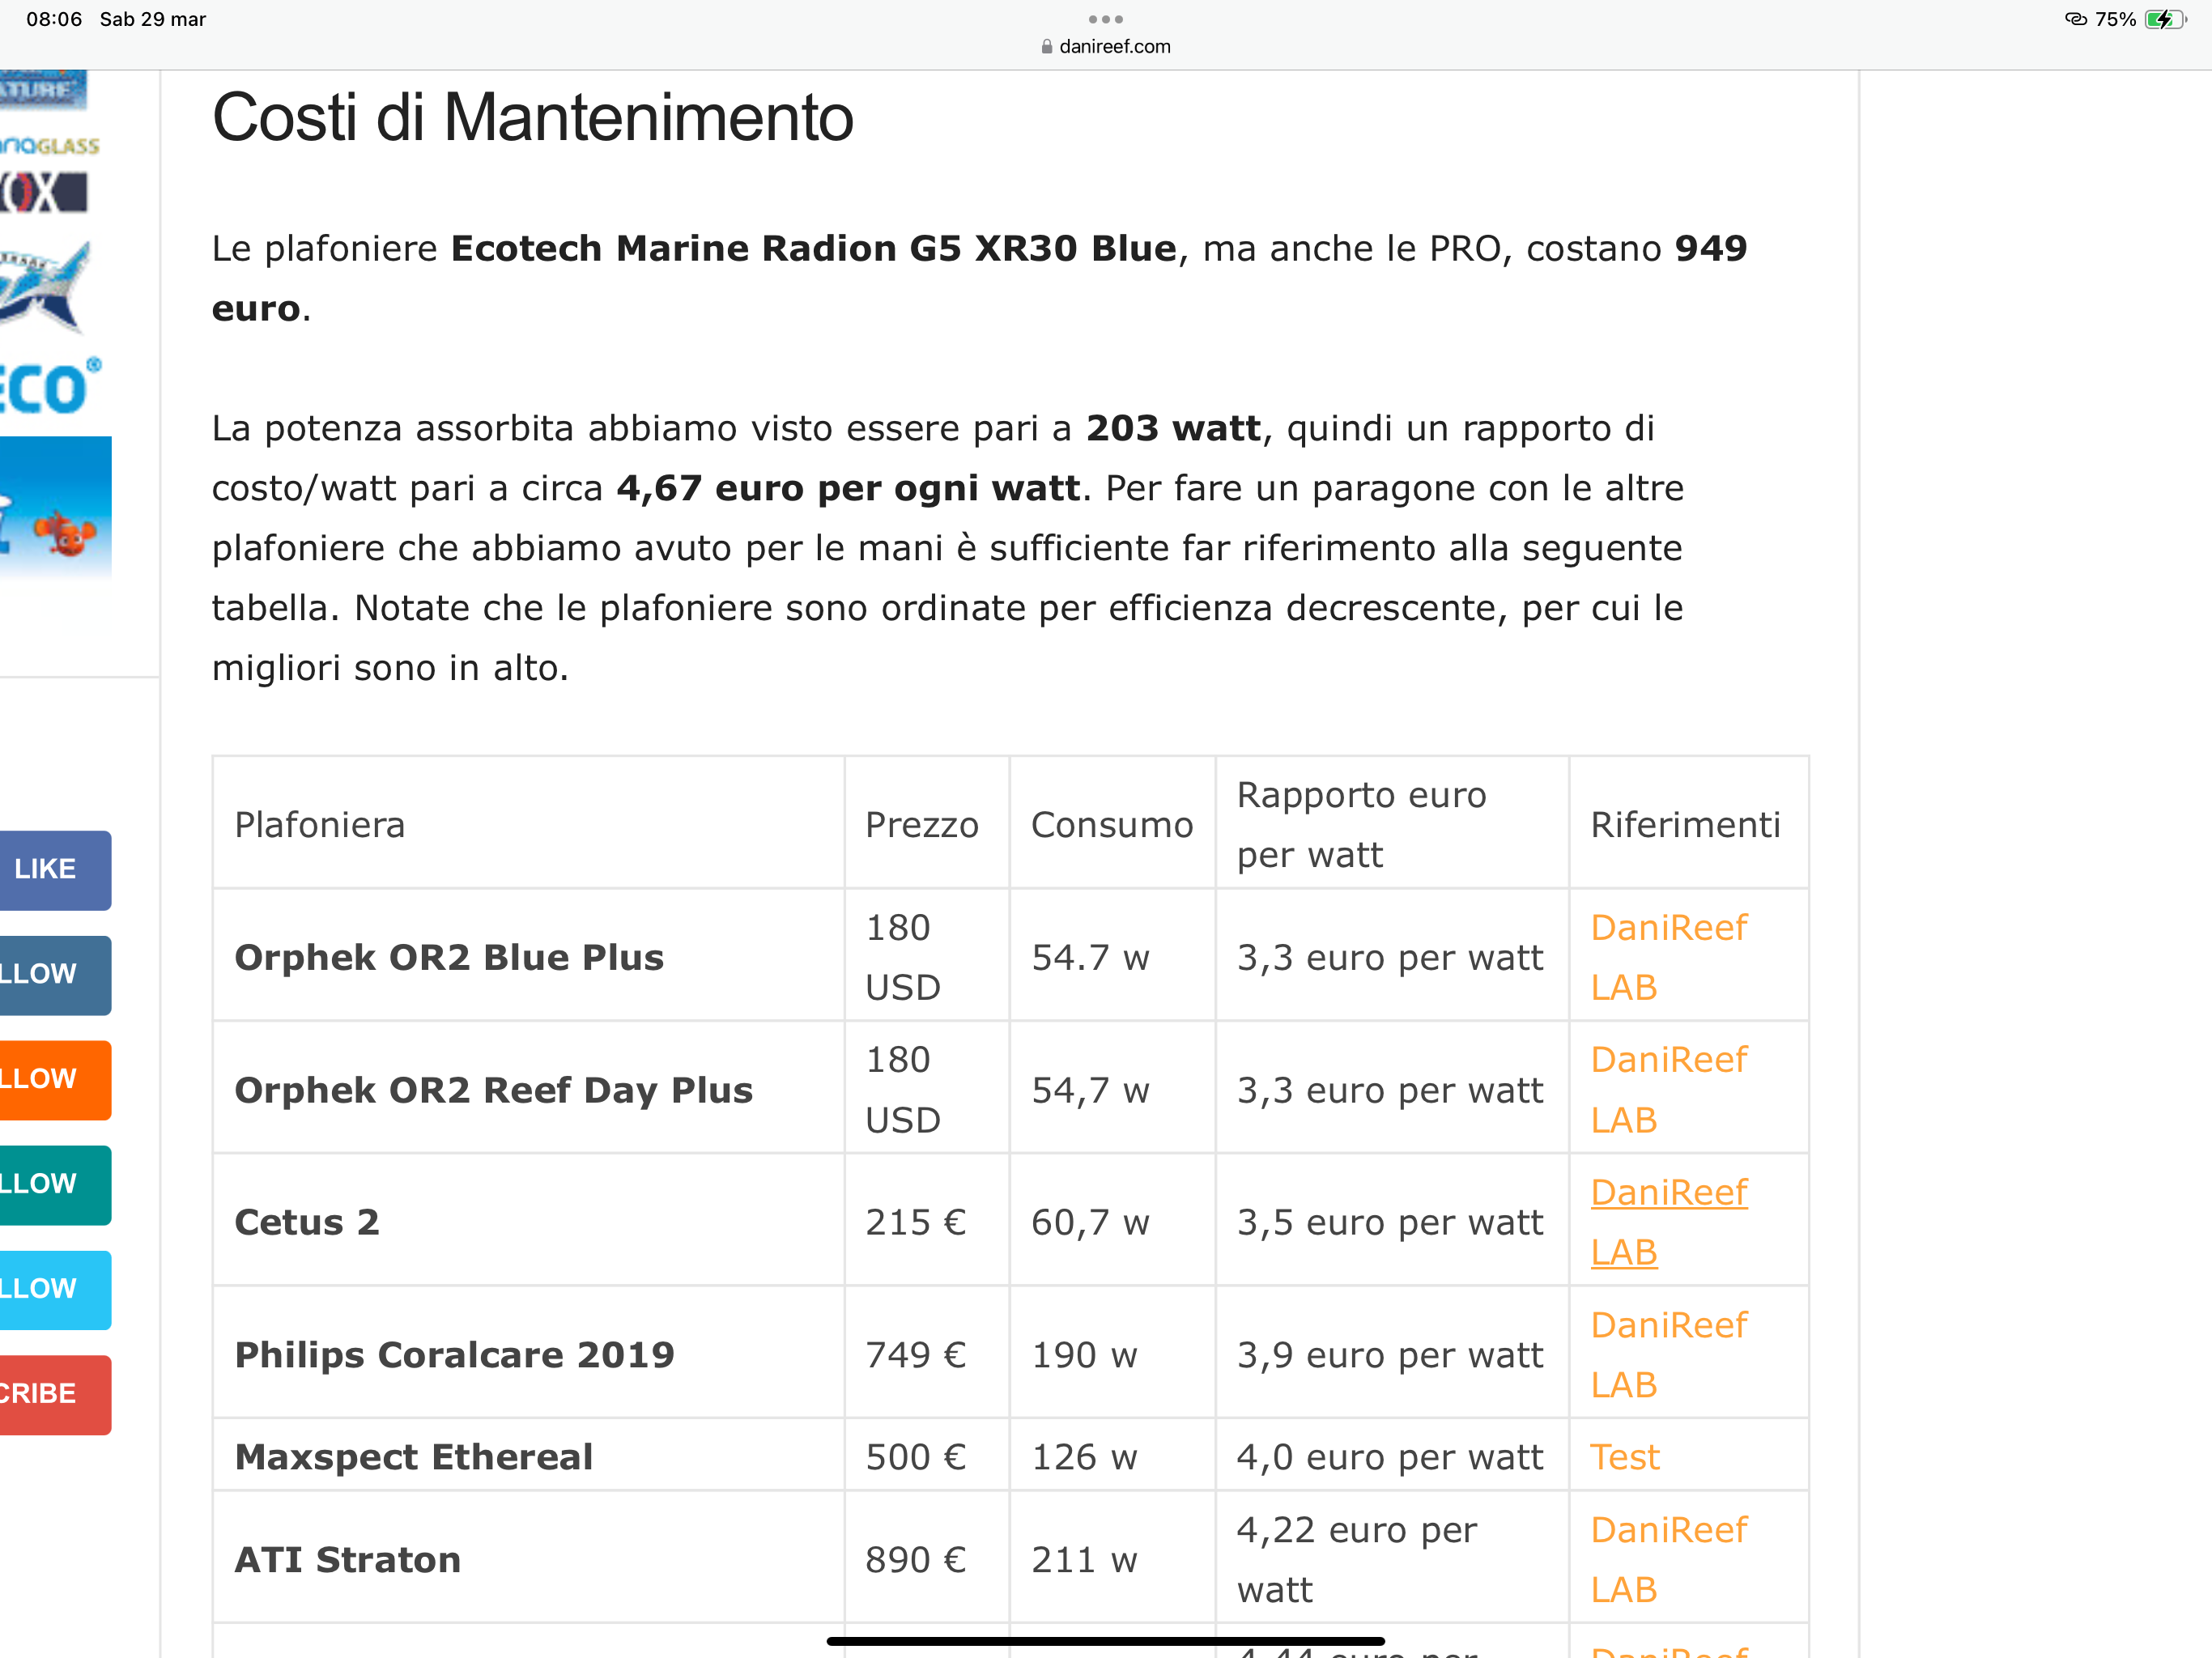Open DaniReef LAB link for Orphek OR2 Reef Day Plus
Screen dimensions: 2212x1658
point(1668,1089)
